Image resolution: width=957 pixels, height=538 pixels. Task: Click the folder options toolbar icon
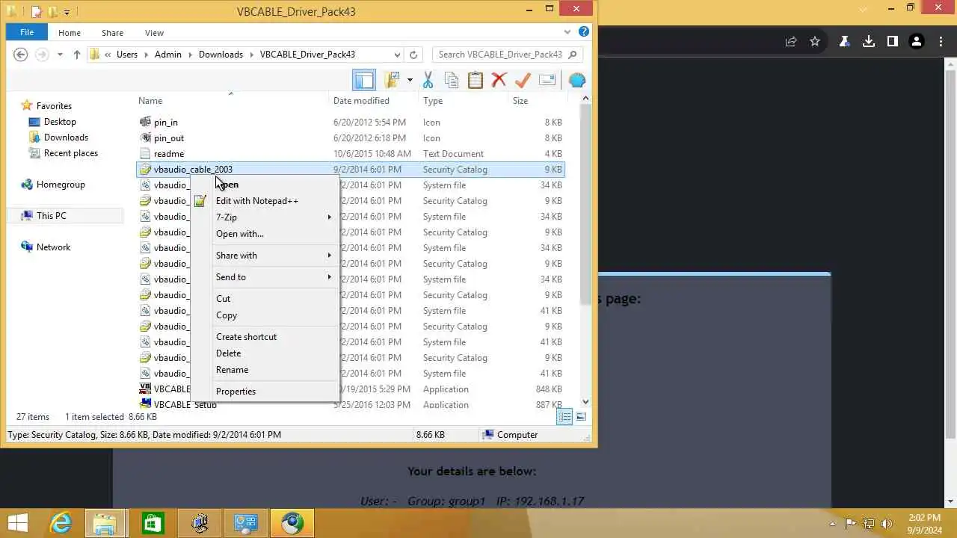392,80
